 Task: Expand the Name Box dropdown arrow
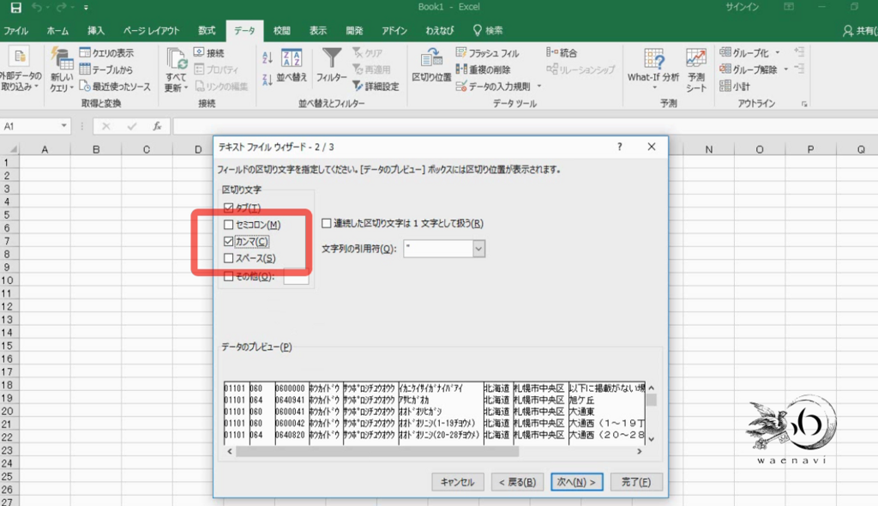point(63,126)
